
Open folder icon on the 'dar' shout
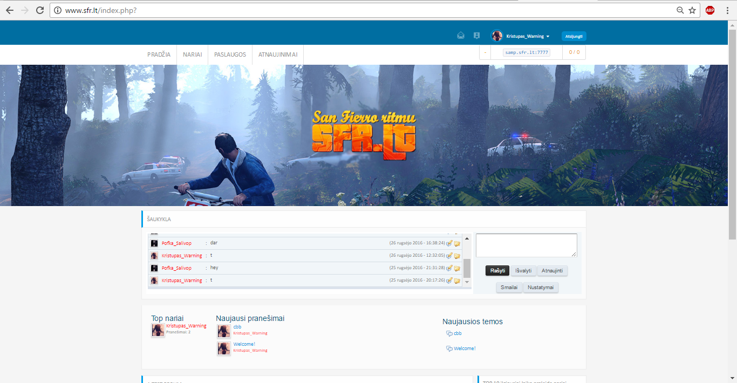coord(457,243)
